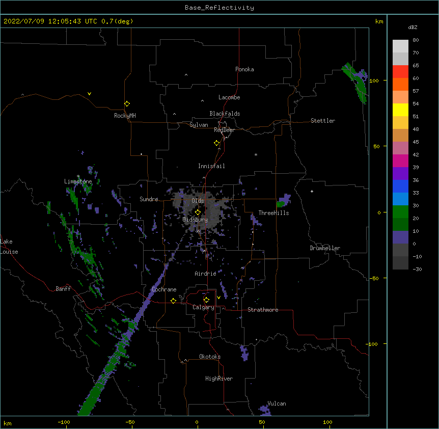Select the purple 36-39 dBZ legend swatch

pyautogui.click(x=400, y=174)
